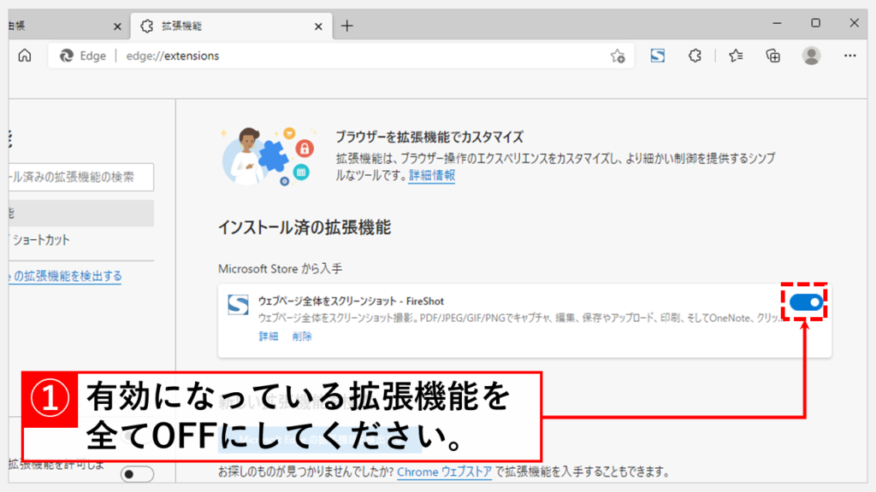Open a new tab with plus button

tap(347, 26)
